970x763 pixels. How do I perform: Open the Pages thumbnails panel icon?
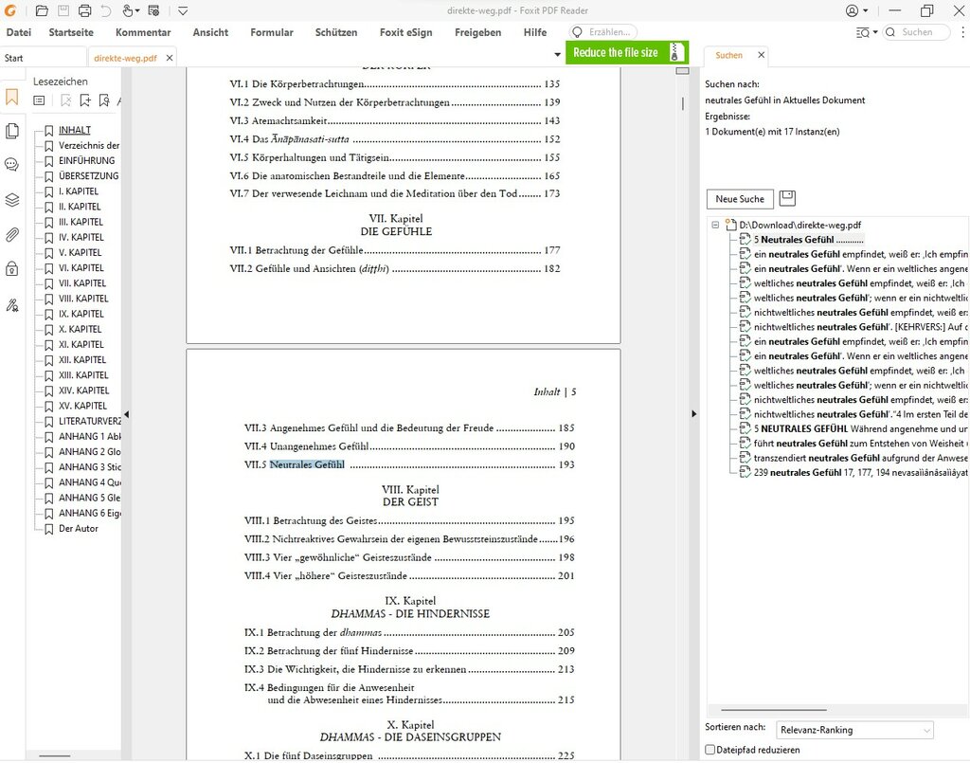tap(11, 131)
